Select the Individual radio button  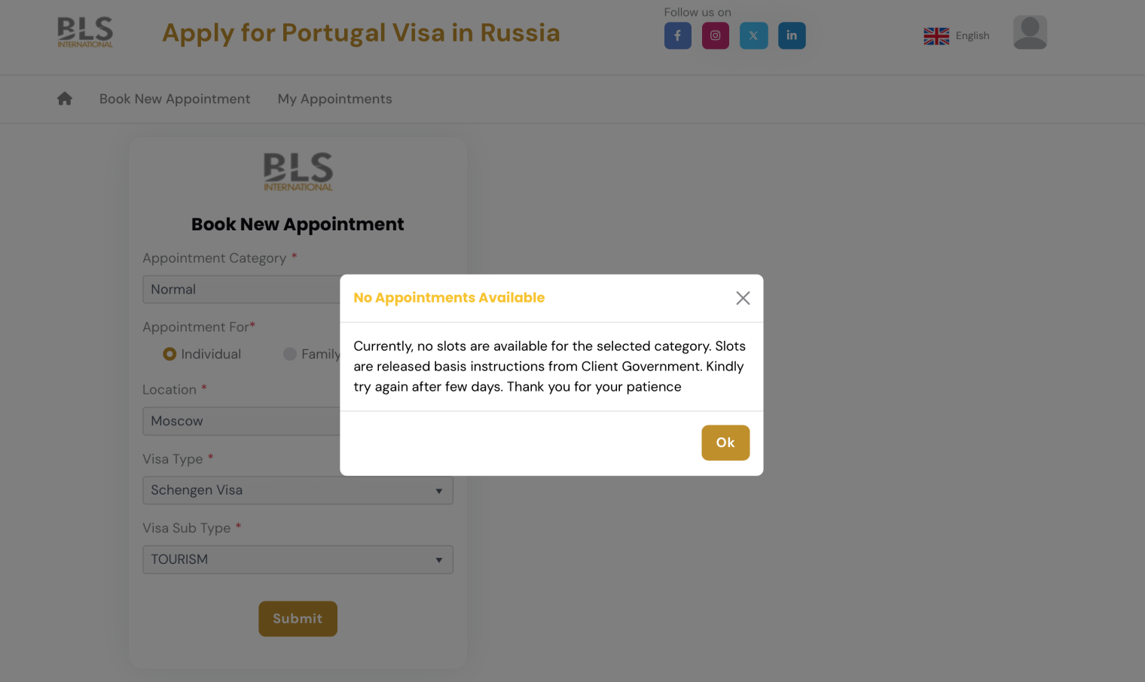click(x=169, y=354)
